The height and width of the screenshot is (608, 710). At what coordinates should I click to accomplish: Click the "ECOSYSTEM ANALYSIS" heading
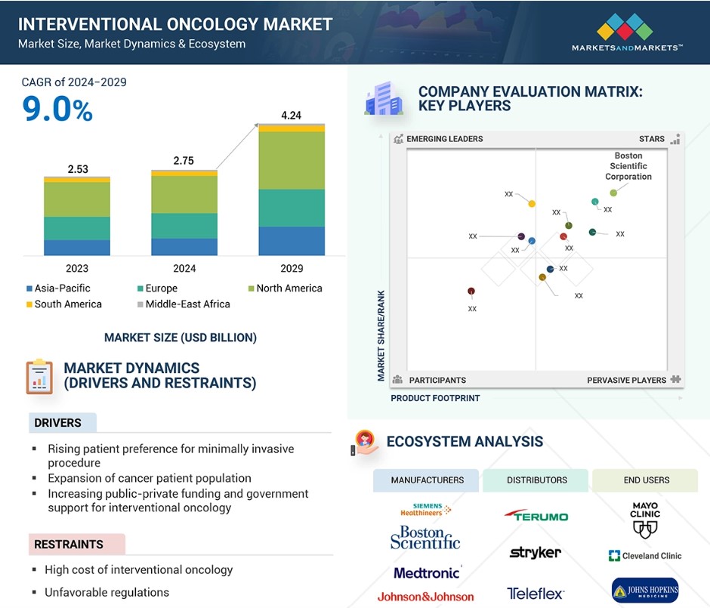[x=465, y=441]
